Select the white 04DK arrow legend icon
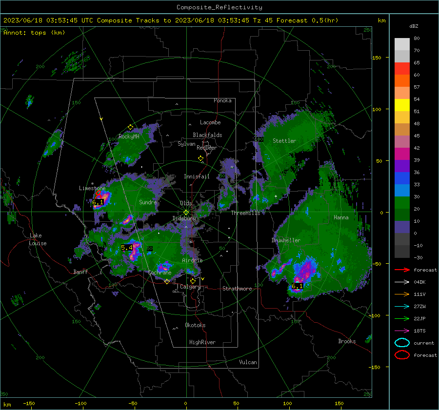This screenshot has height=410, width=439. [402, 282]
